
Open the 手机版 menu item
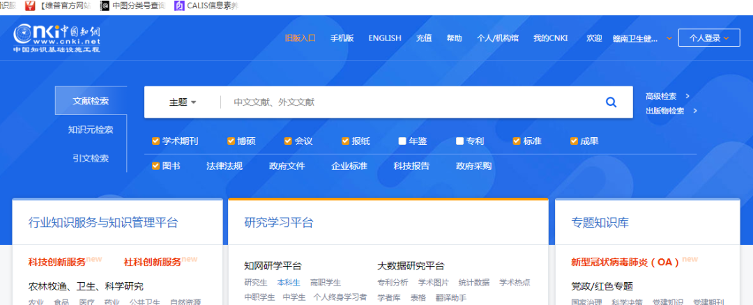pos(342,38)
